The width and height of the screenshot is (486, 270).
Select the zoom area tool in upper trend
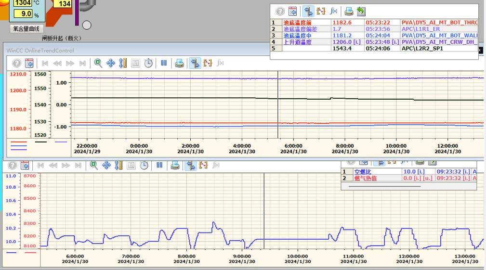(x=98, y=63)
